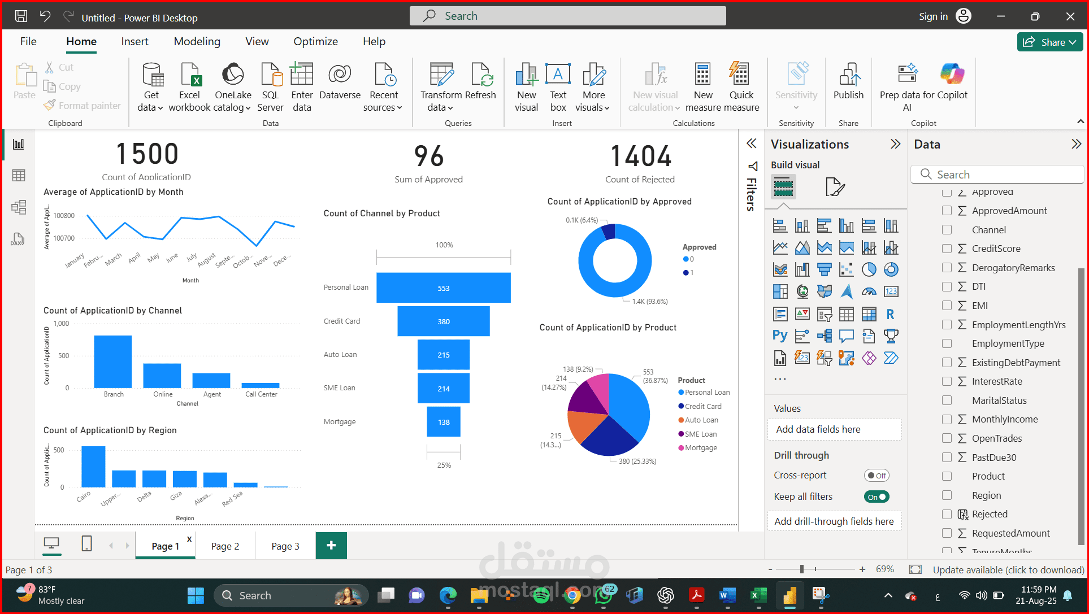Collapse the Visualizations pane chevron

(x=895, y=144)
